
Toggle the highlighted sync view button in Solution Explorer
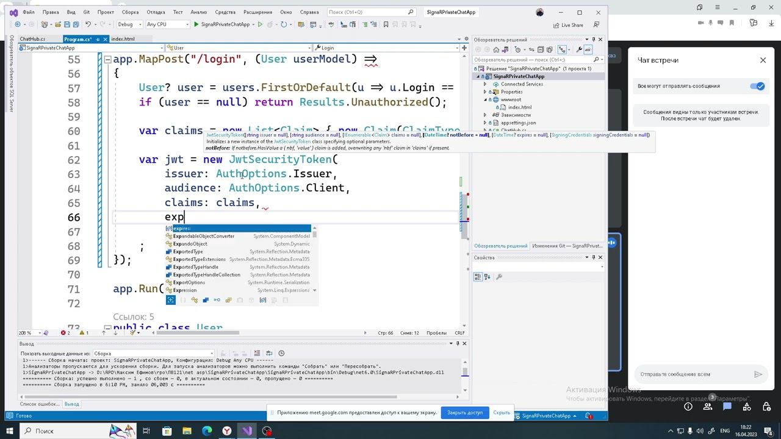coord(563,49)
